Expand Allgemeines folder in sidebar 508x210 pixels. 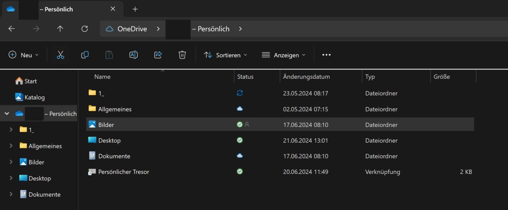(11, 146)
